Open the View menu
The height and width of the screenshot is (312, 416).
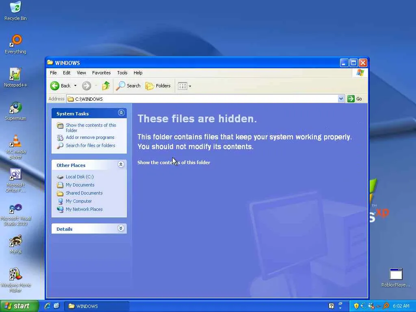(x=81, y=73)
